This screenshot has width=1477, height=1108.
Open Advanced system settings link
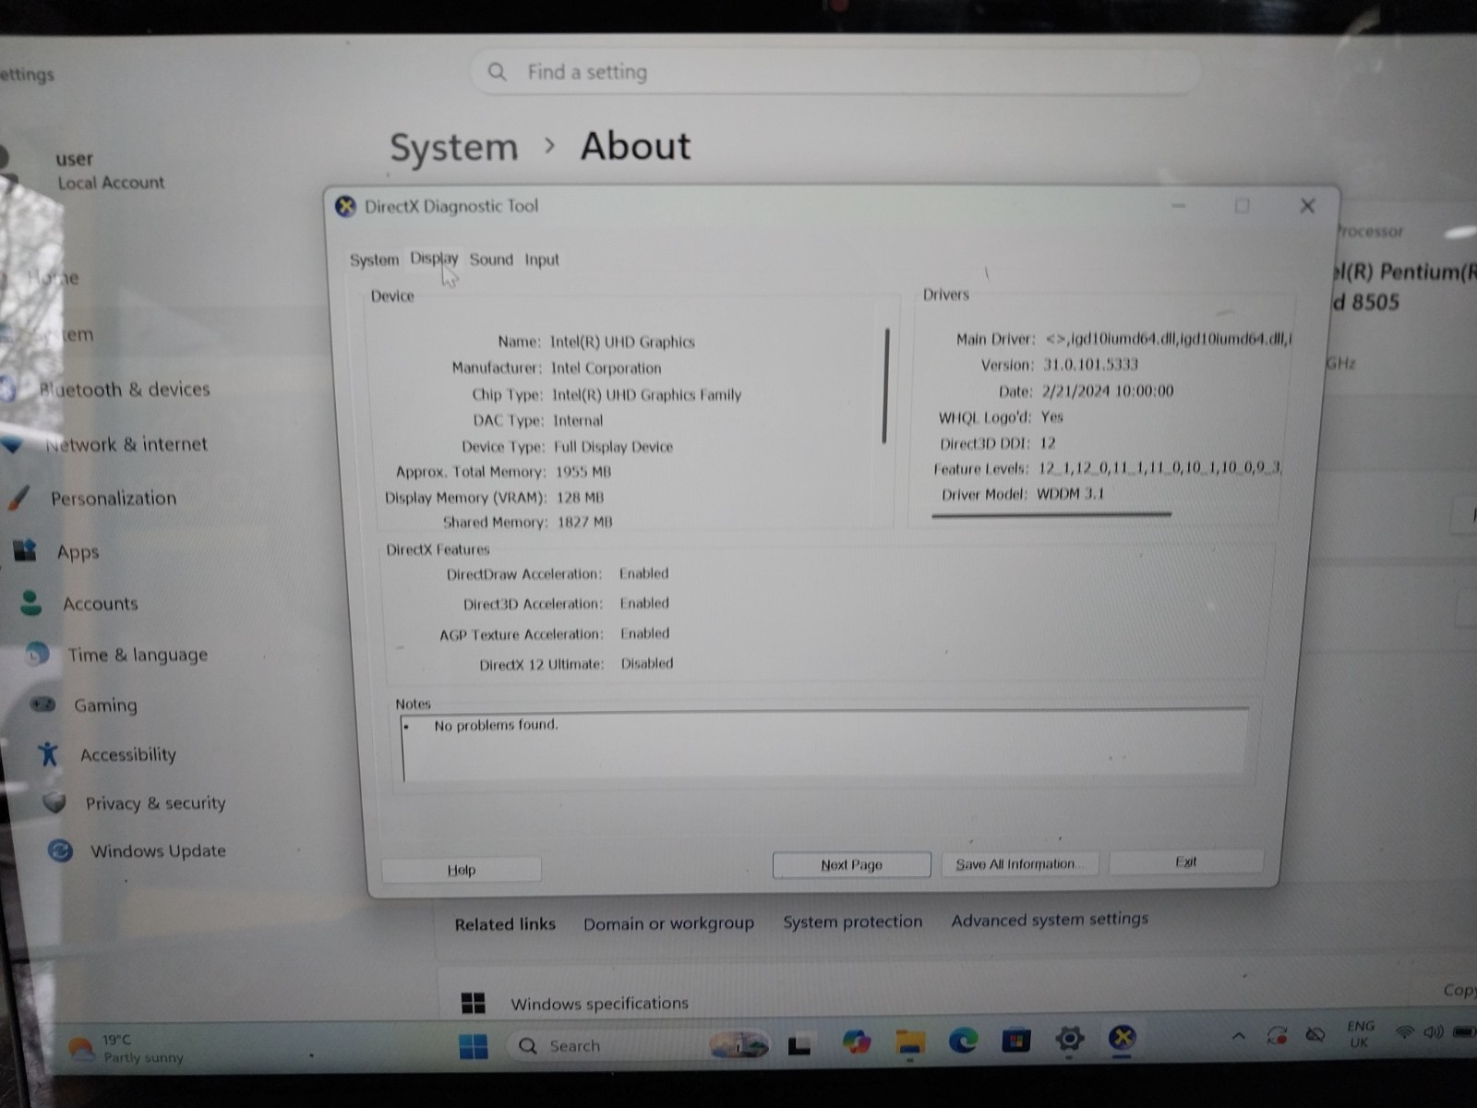click(x=1050, y=920)
